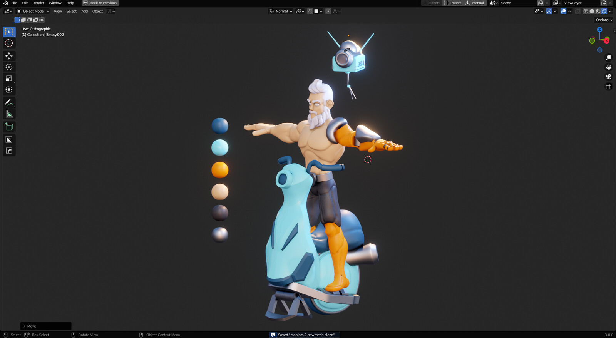Switch to material preview shading
This screenshot has height=338, width=616.
click(598, 11)
